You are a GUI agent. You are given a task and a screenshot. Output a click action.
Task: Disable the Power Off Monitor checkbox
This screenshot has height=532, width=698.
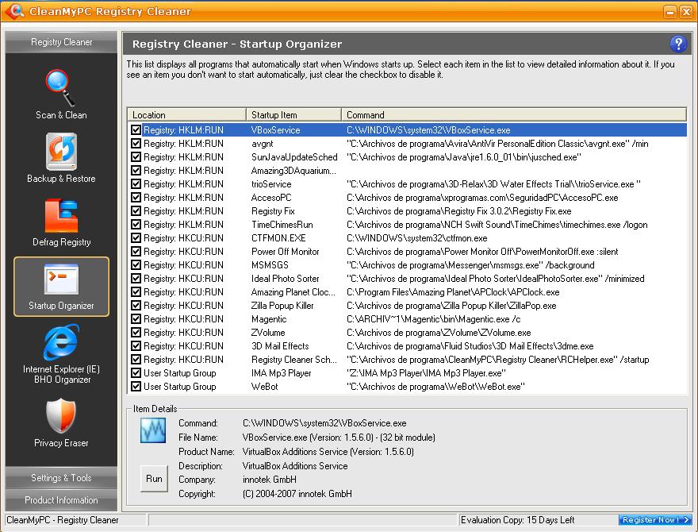coord(136,251)
